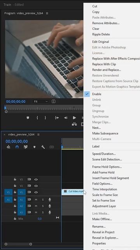Toggle sync lock for track V3
Screen dimensions: 140x250
pos(29,179)
